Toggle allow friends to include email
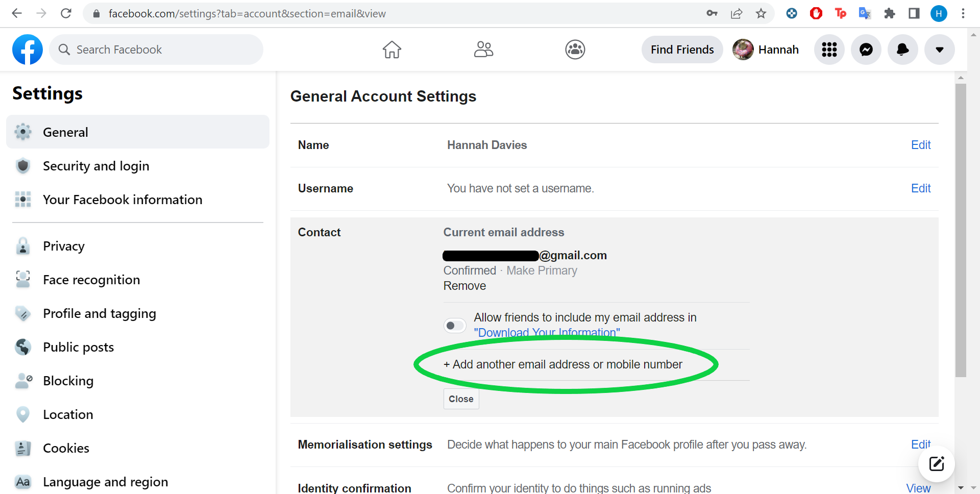980x494 pixels. (x=455, y=325)
